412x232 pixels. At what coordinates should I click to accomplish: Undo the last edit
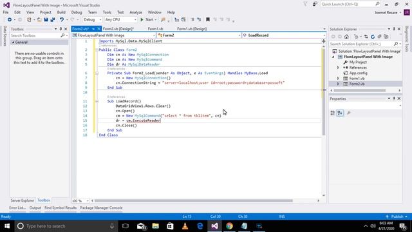pos(62,20)
